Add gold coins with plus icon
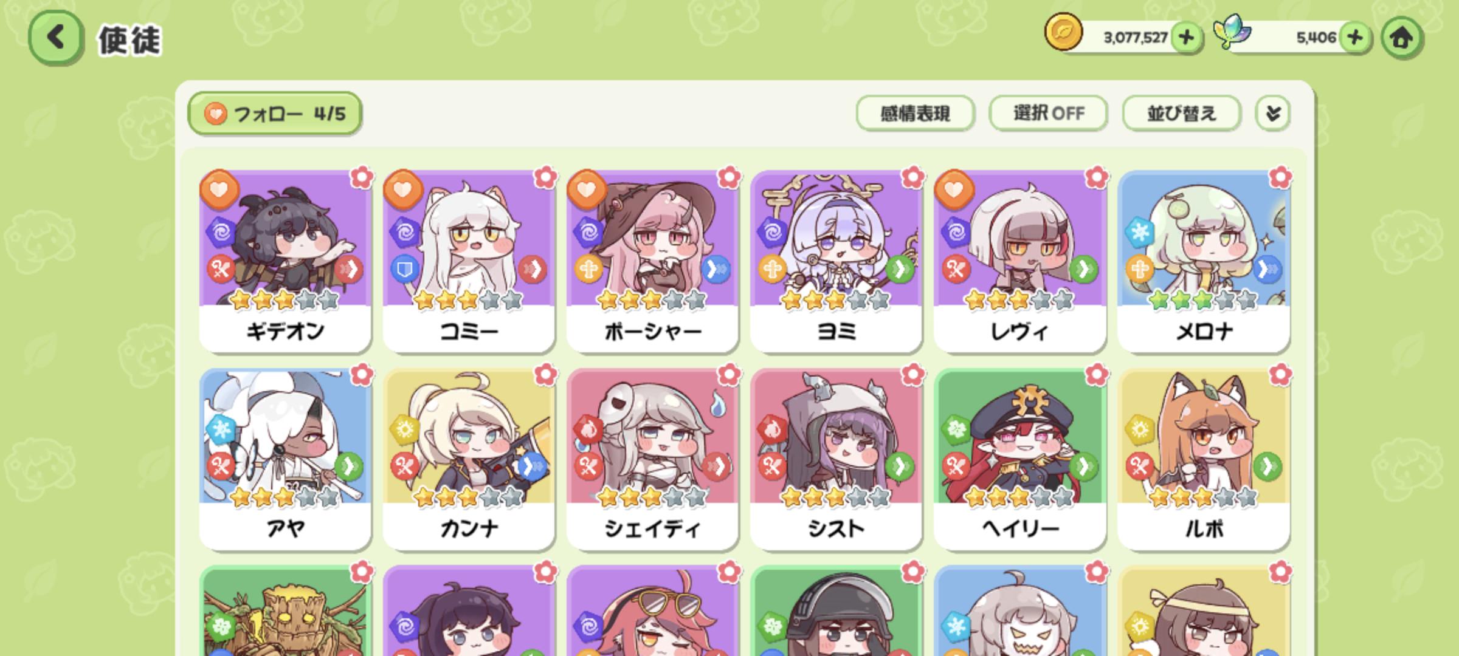 click(1186, 38)
